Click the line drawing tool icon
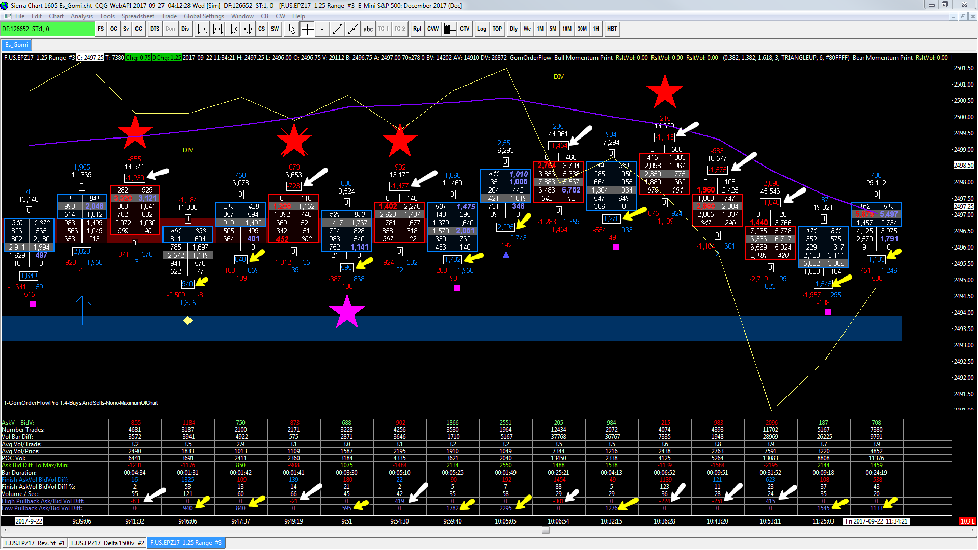This screenshot has height=550, width=978. click(337, 29)
